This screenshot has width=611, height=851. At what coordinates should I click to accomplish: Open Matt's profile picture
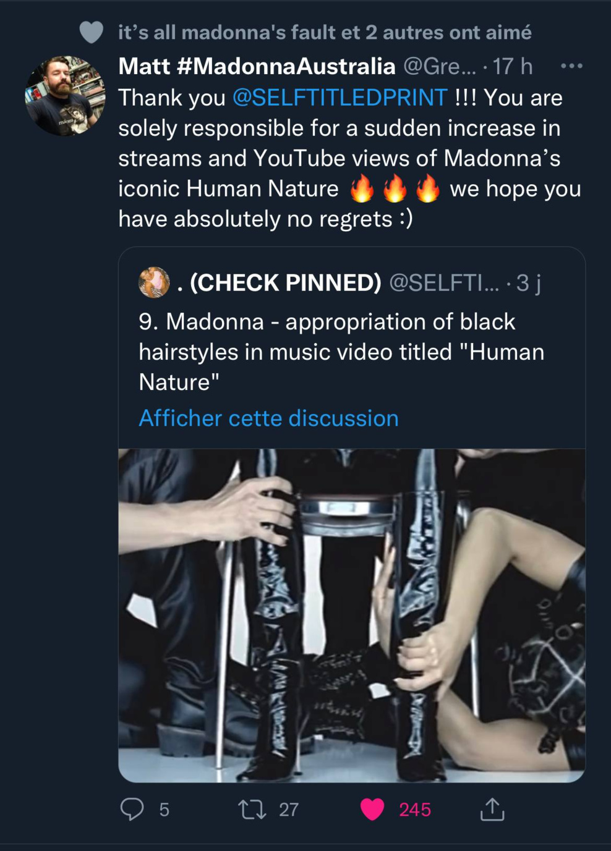(64, 95)
